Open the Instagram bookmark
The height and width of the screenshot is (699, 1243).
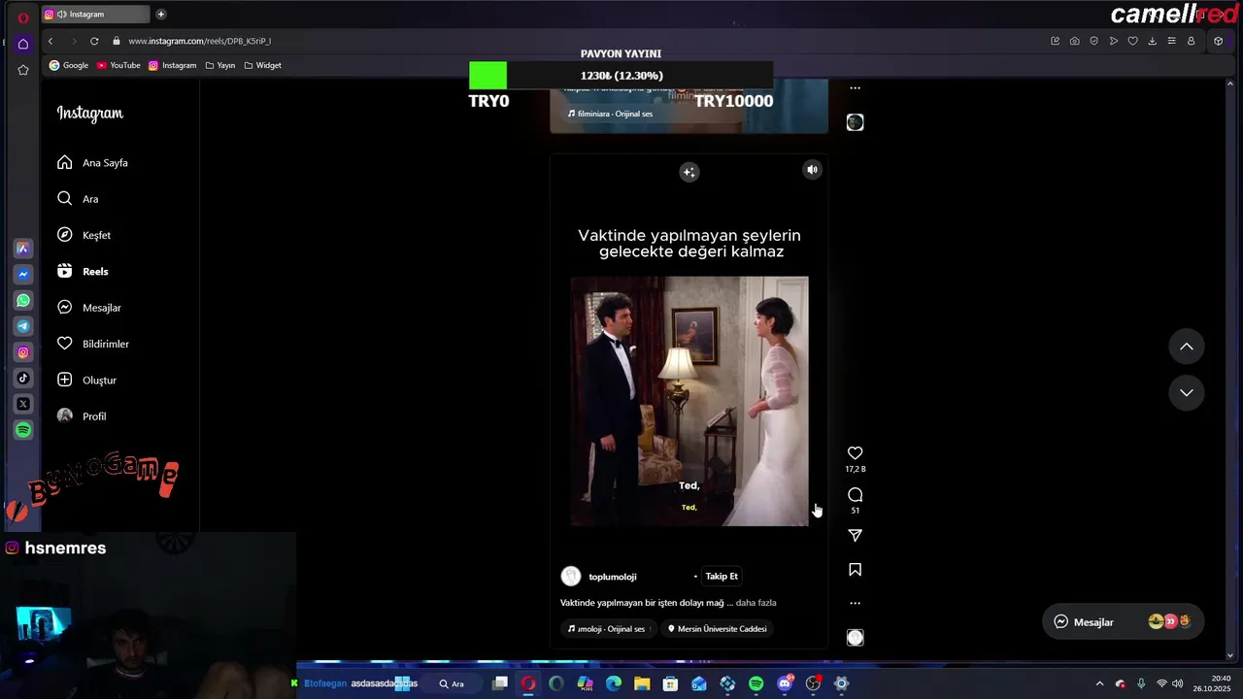pos(172,65)
